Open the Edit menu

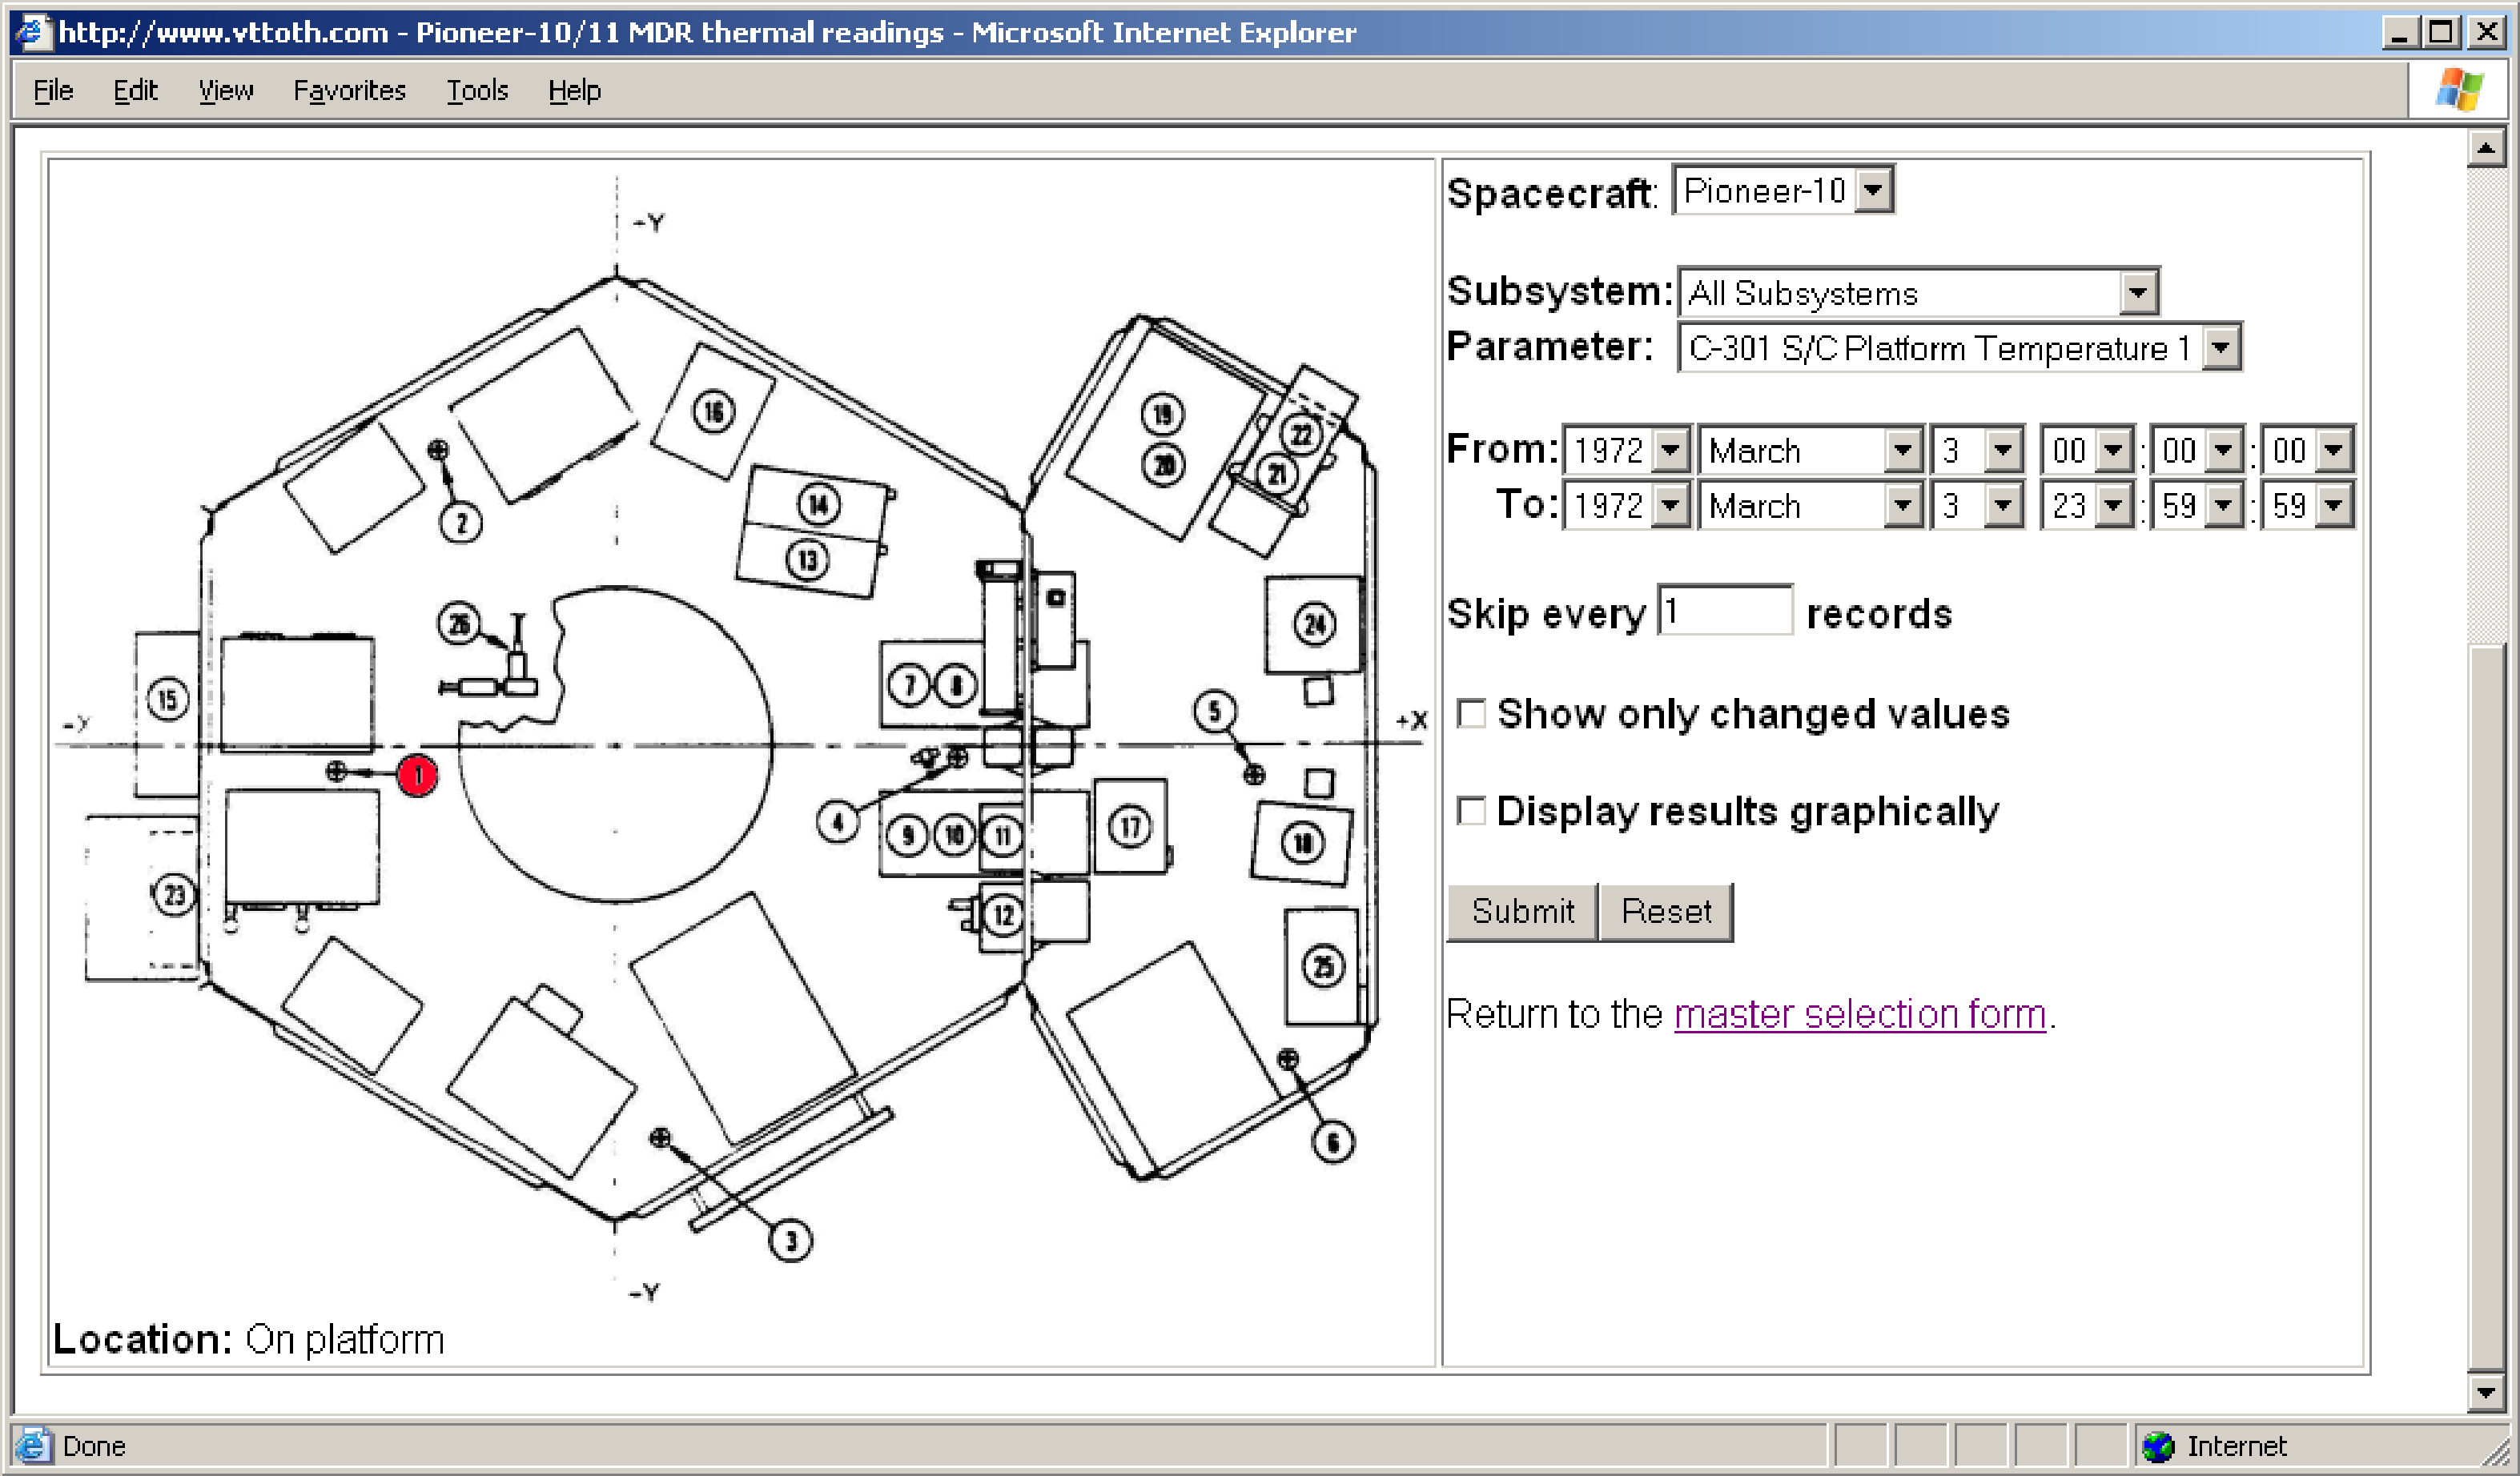coord(135,91)
